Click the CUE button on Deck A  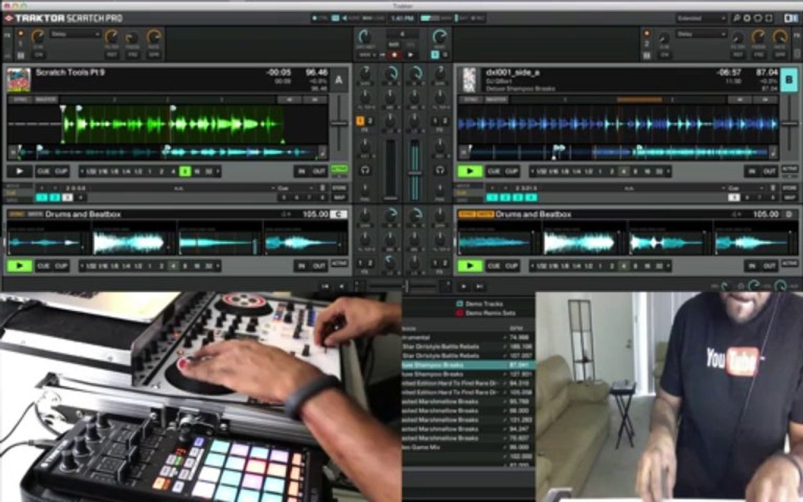[43, 171]
